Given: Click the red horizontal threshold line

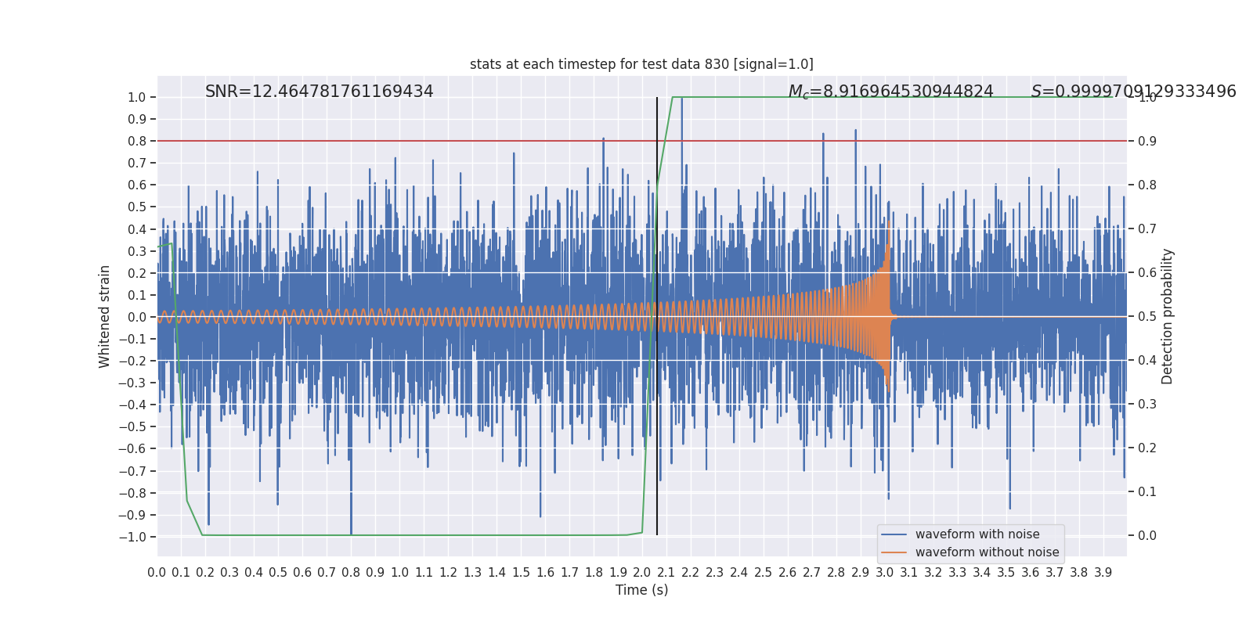Looking at the screenshot, I should [x=642, y=141].
